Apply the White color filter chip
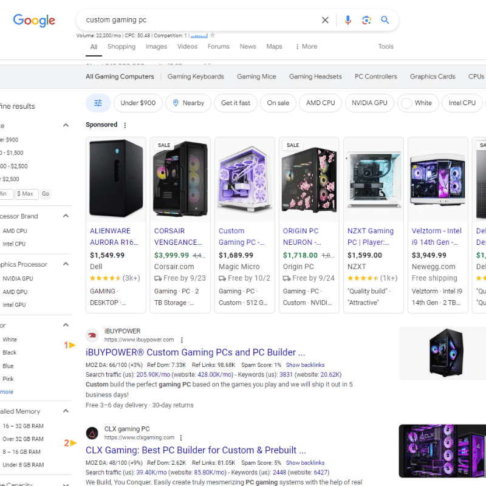 418,103
